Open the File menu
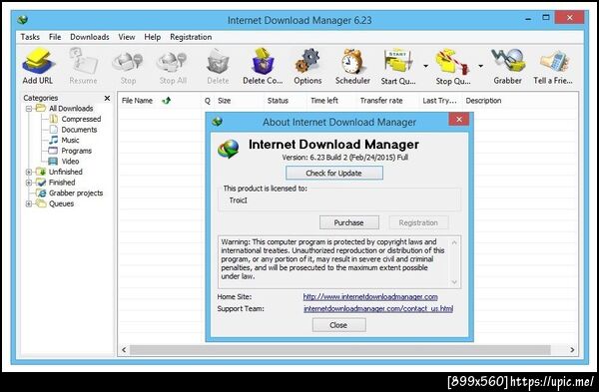The height and width of the screenshot is (392, 599). pyautogui.click(x=55, y=37)
